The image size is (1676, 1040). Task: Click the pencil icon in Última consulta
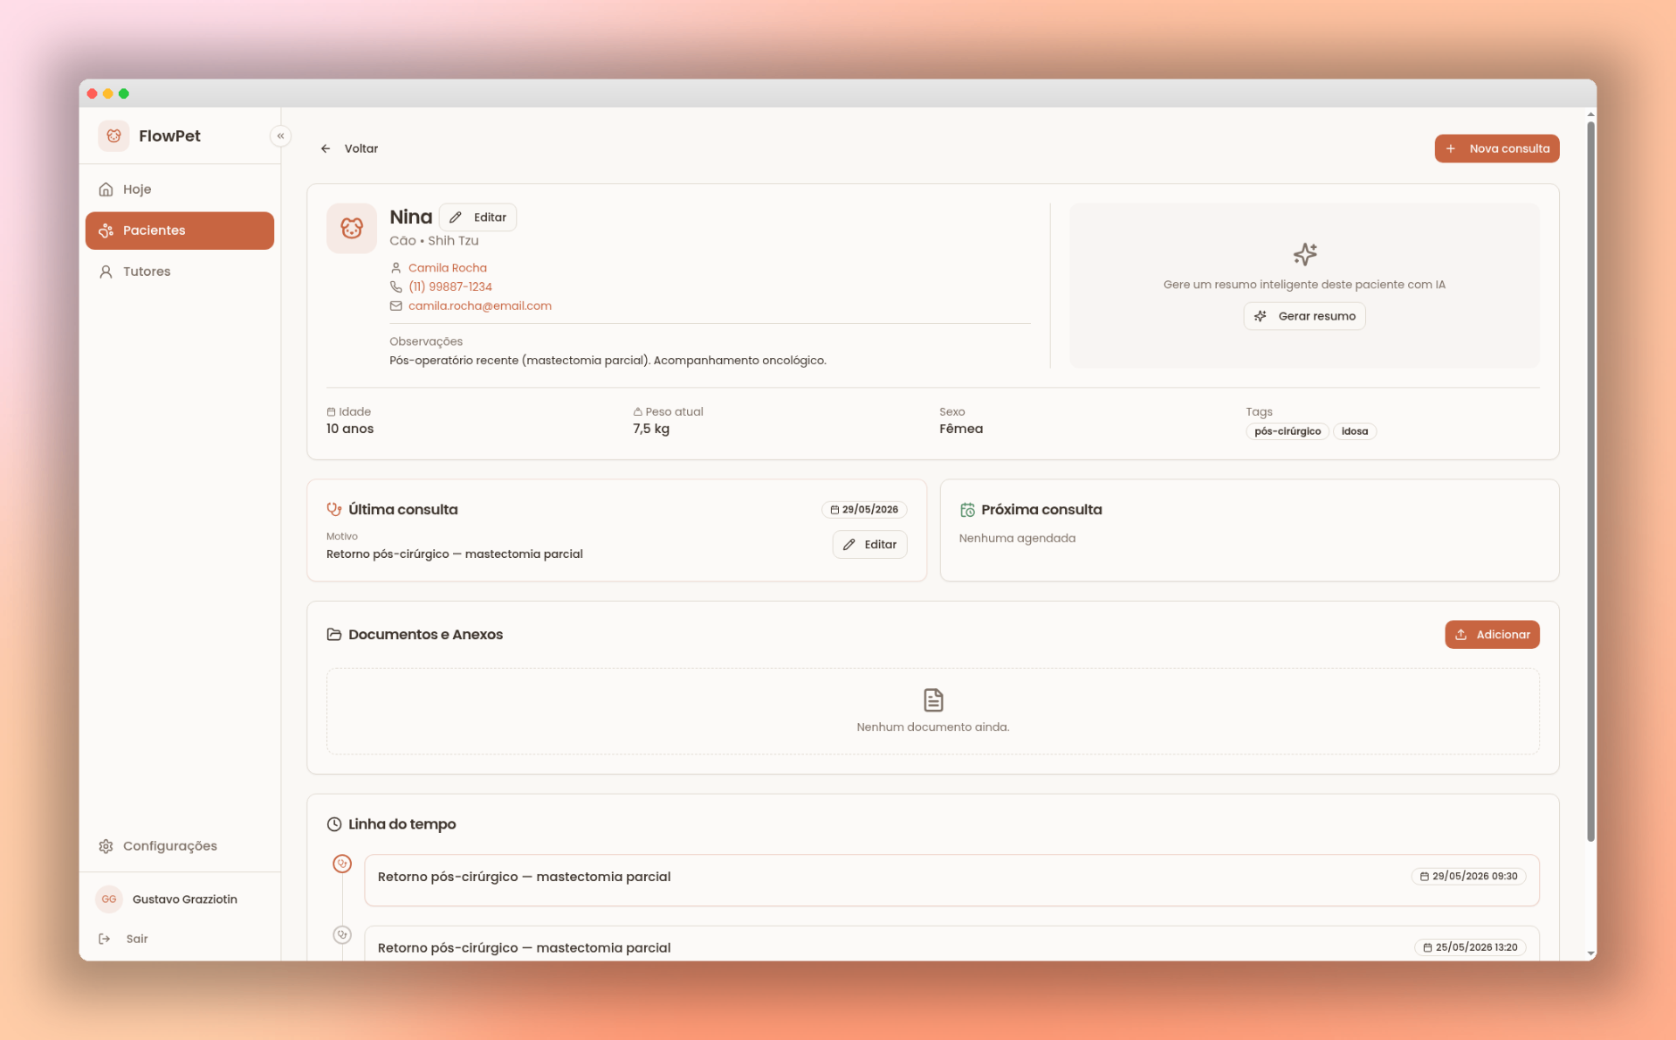click(849, 545)
